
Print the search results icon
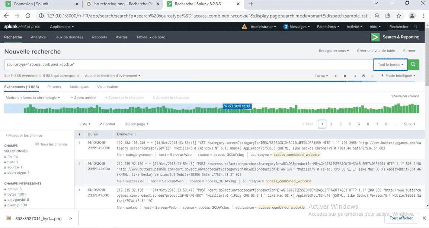364,76
